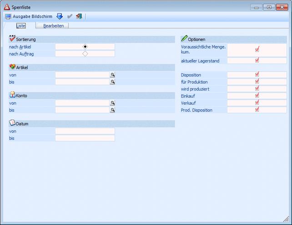This screenshot has height=225, width=292.
Task: Open search lookup for Konto bis
Action: tap(112, 110)
